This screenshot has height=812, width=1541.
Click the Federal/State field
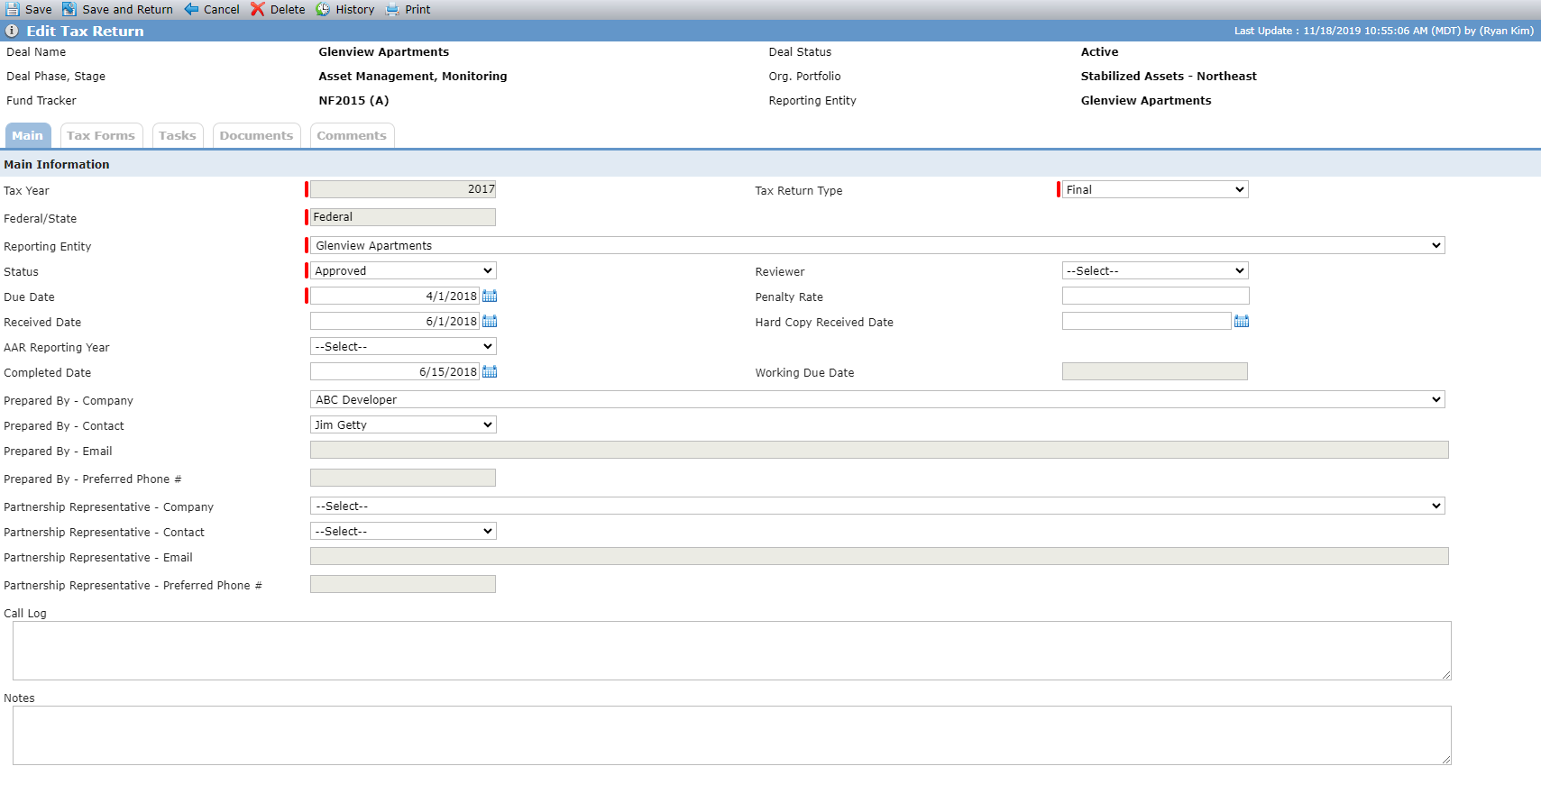[x=403, y=217]
